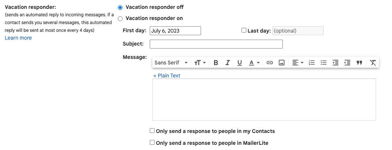Toggle bold formatting in message toolbar

coord(216,63)
